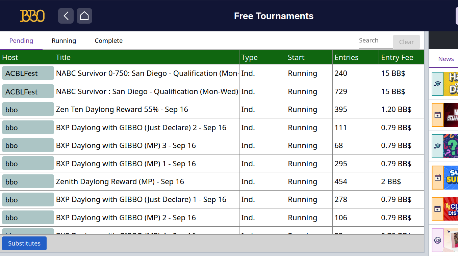Open the home screen via house icon
The image size is (458, 256).
click(x=84, y=16)
